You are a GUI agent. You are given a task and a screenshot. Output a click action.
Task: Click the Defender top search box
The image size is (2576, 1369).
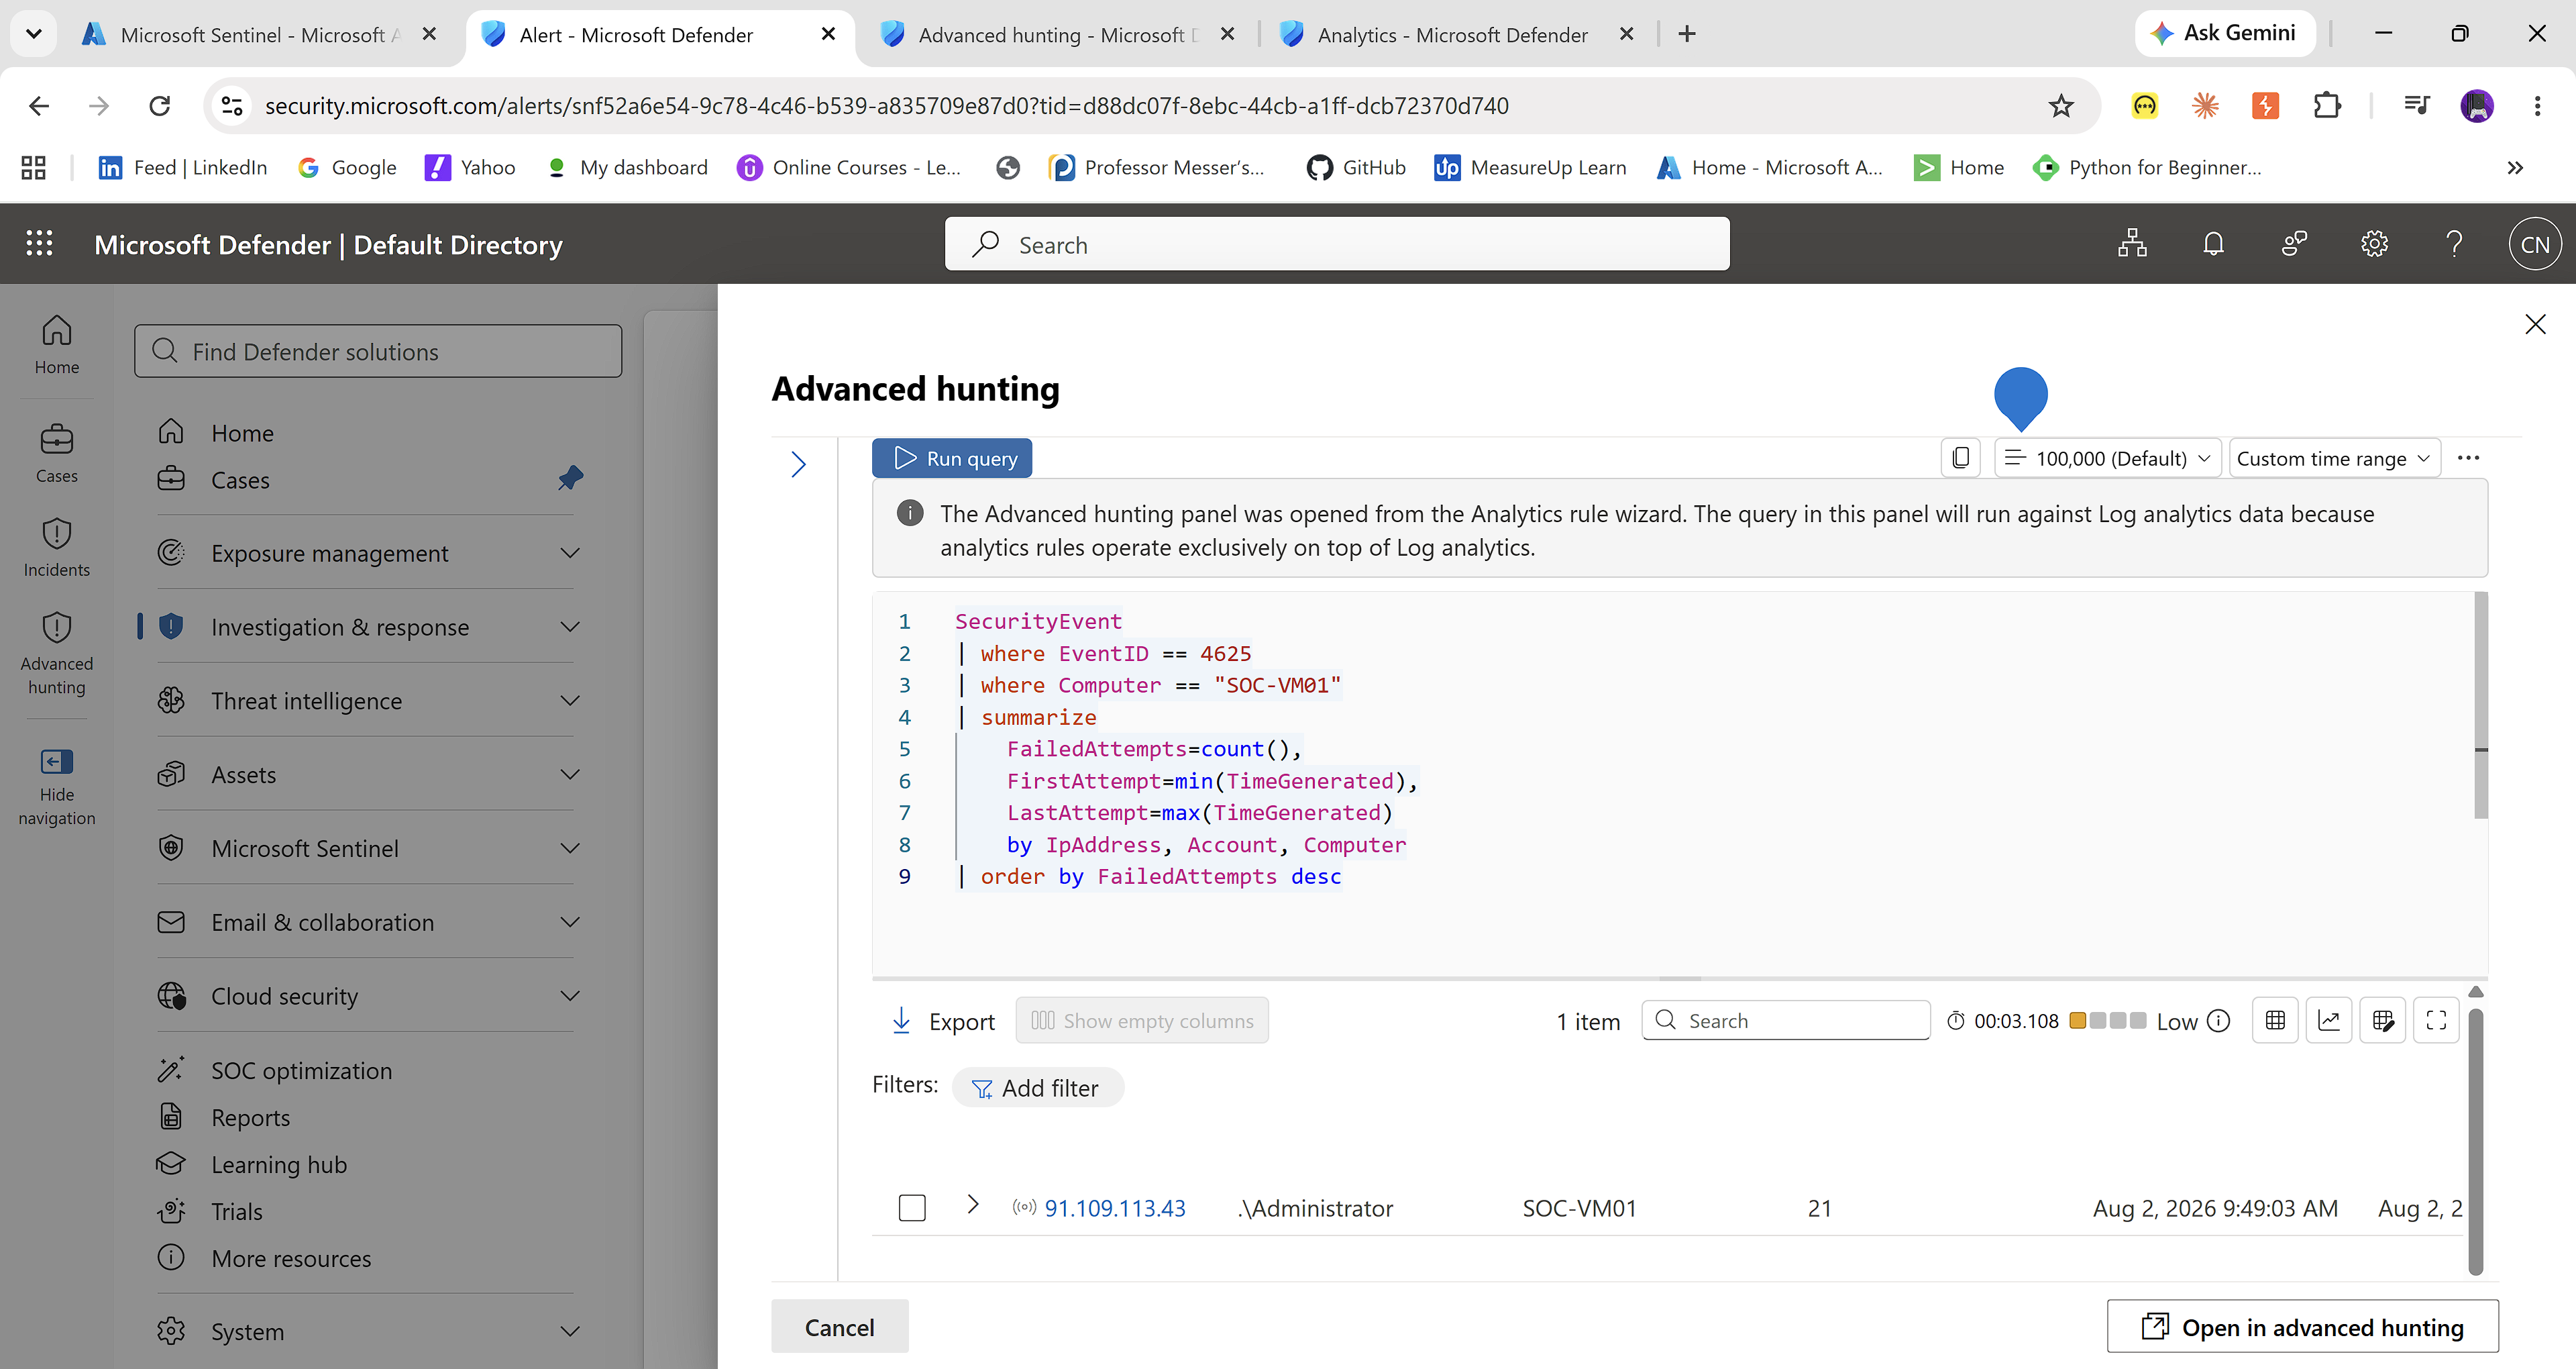1337,244
